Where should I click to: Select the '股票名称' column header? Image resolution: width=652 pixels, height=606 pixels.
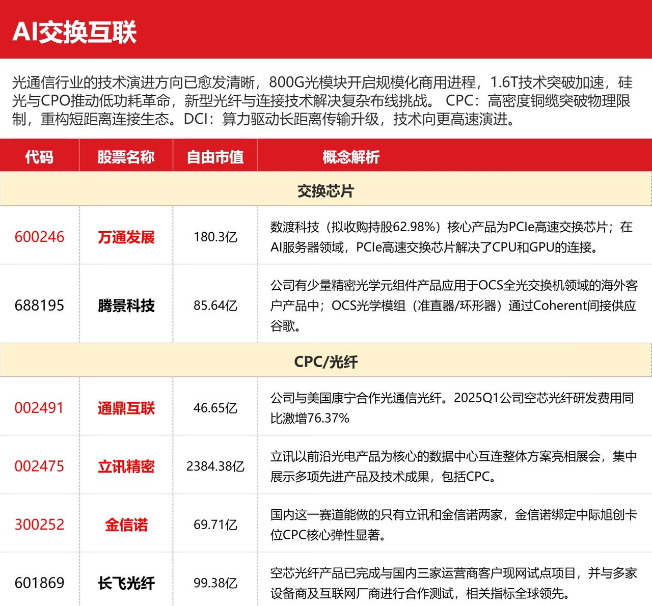coord(126,157)
